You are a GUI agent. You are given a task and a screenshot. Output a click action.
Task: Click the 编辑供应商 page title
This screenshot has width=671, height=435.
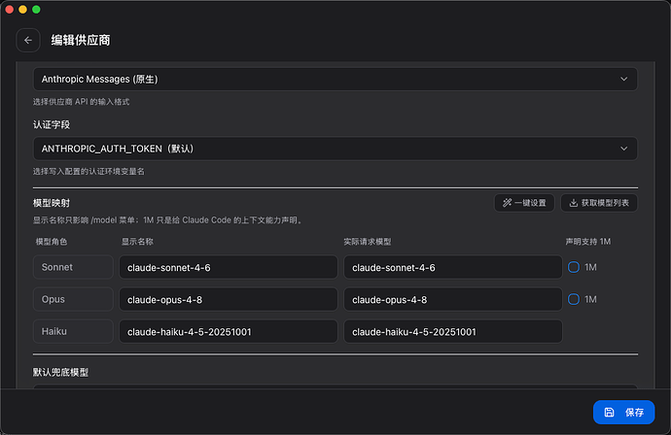tap(81, 40)
